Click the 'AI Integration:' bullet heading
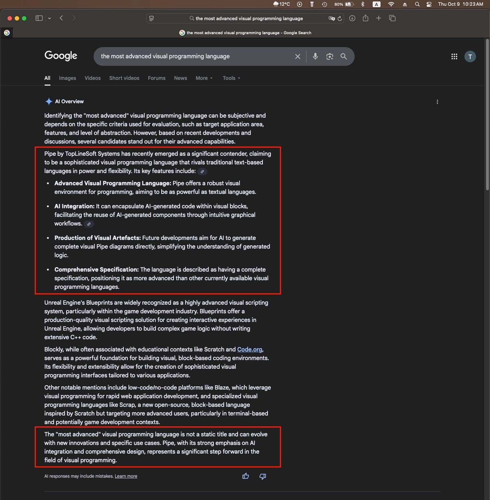This screenshot has height=500, width=490. [x=75, y=206]
